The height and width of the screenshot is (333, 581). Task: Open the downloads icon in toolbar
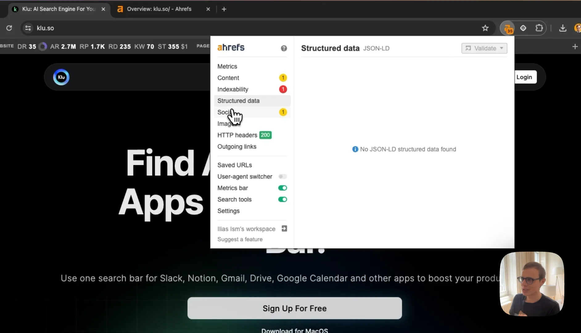[x=562, y=28]
